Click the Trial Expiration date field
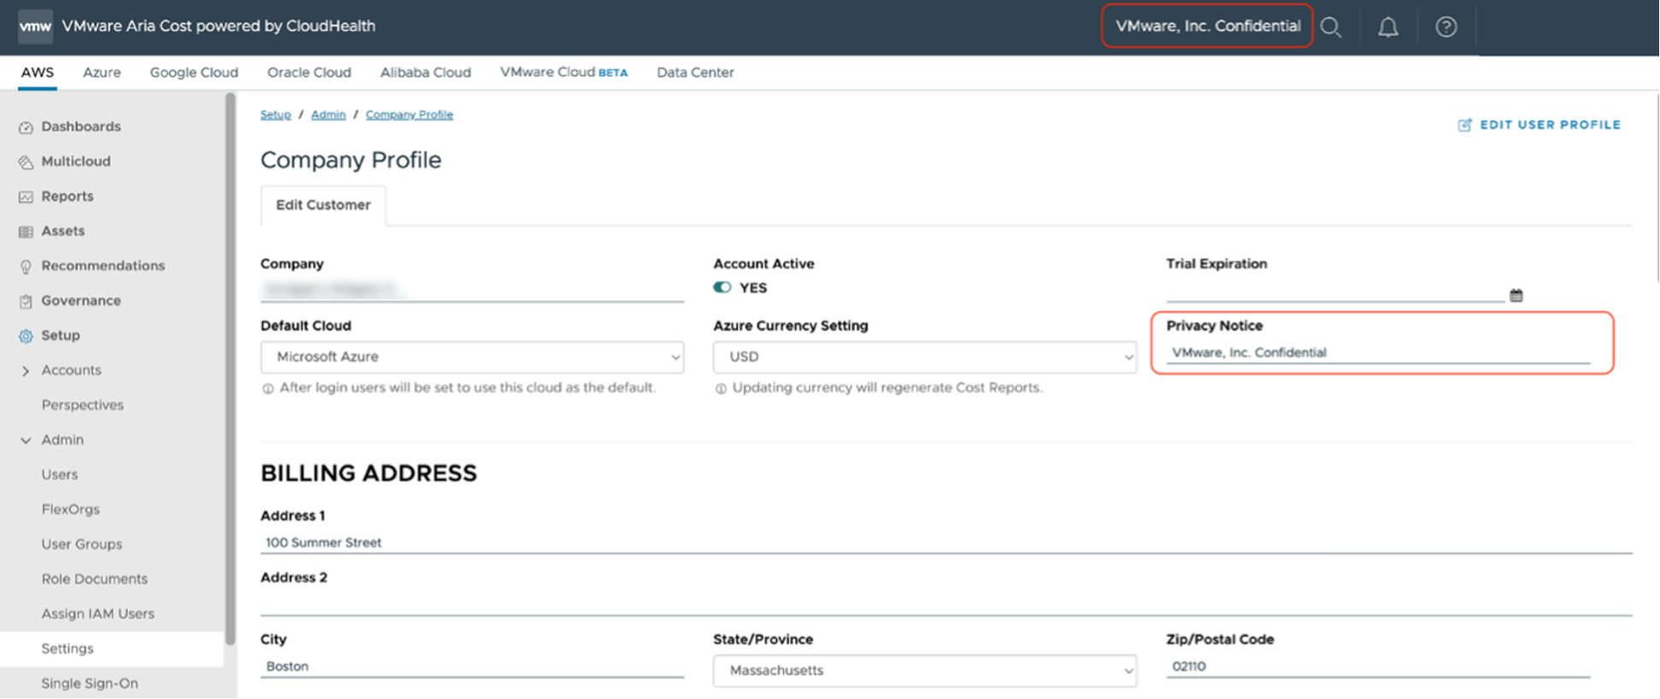Screen dimensions: 1660x699 (1335, 291)
